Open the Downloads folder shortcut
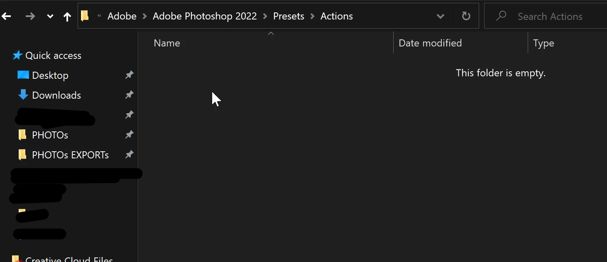Screen dimensions: 607x262 tap(56, 95)
